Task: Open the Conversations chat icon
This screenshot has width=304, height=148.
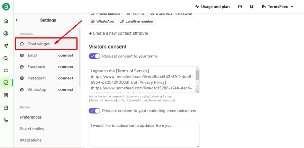Action: click(6, 83)
